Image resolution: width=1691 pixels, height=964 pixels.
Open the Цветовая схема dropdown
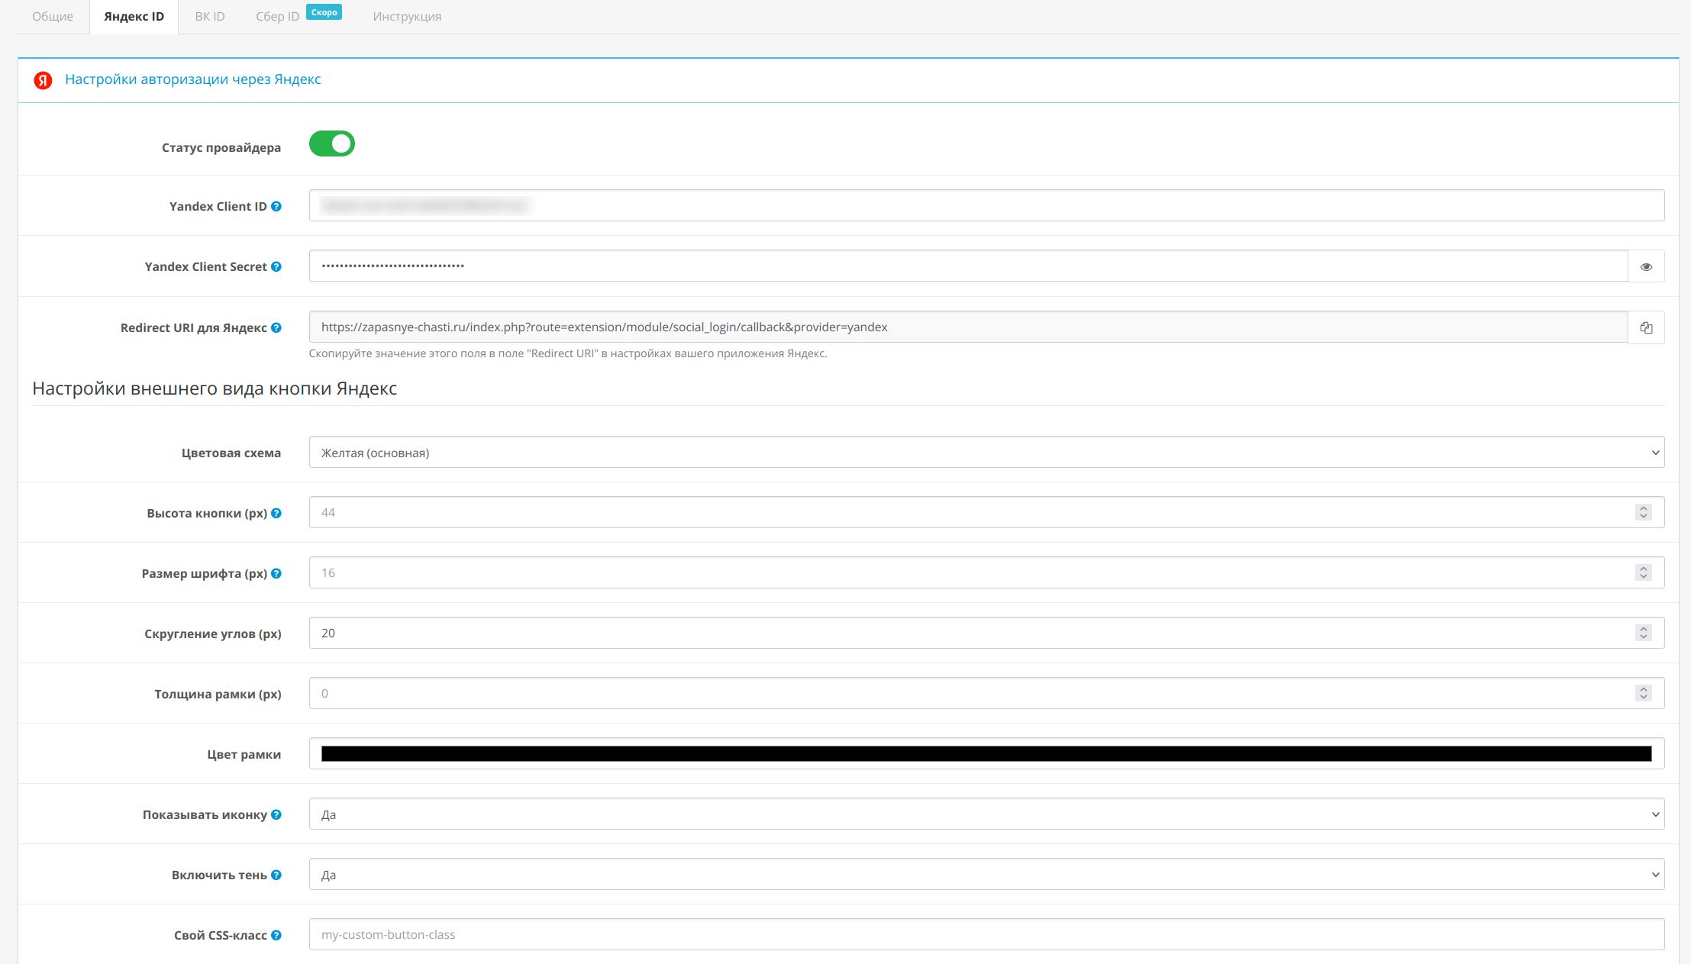[986, 453]
